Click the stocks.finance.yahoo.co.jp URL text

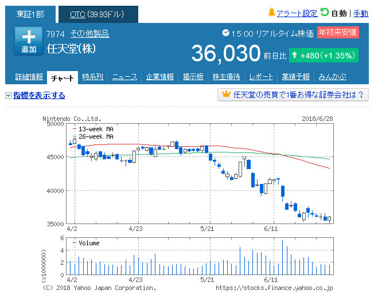pos(274,288)
